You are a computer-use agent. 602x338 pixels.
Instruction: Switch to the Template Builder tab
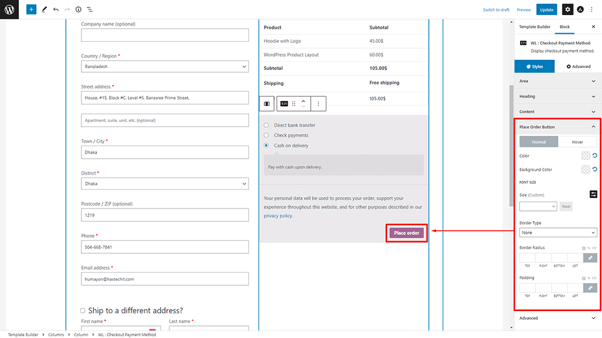point(534,27)
